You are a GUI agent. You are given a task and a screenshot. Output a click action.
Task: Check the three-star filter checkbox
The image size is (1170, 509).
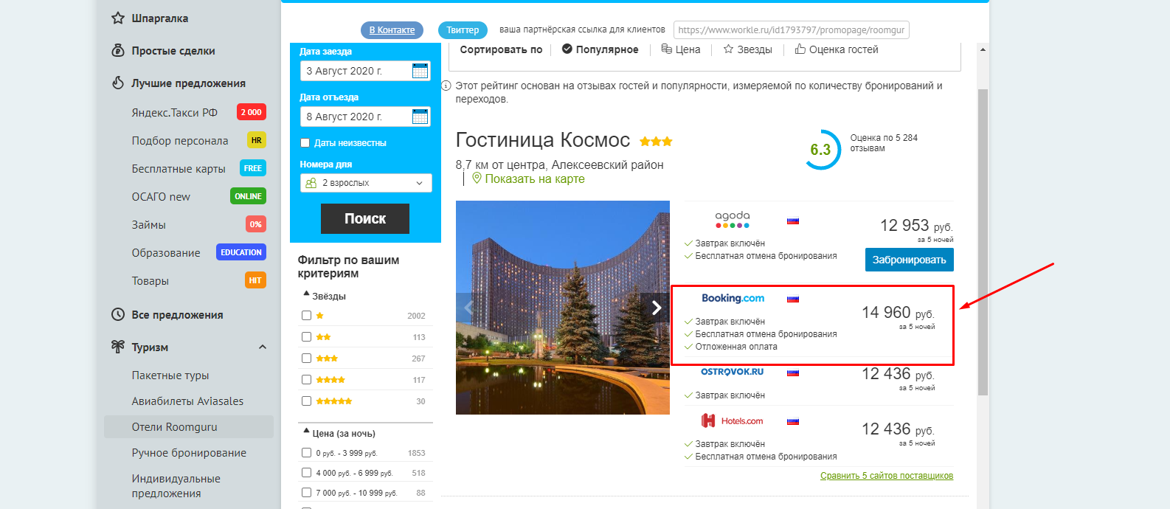[306, 358]
